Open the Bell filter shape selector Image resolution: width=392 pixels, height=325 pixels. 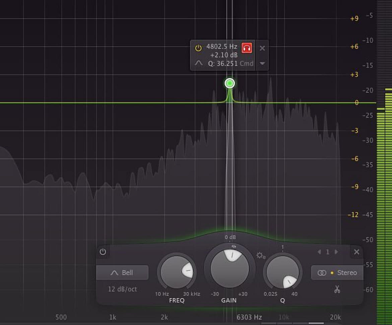coord(122,273)
